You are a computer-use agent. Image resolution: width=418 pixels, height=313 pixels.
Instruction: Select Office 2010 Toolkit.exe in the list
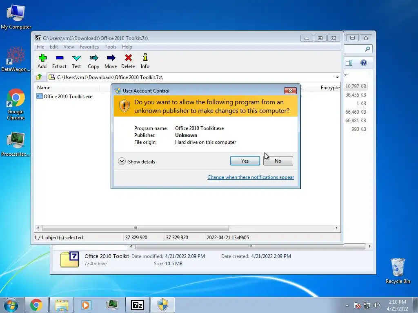[x=64, y=96]
